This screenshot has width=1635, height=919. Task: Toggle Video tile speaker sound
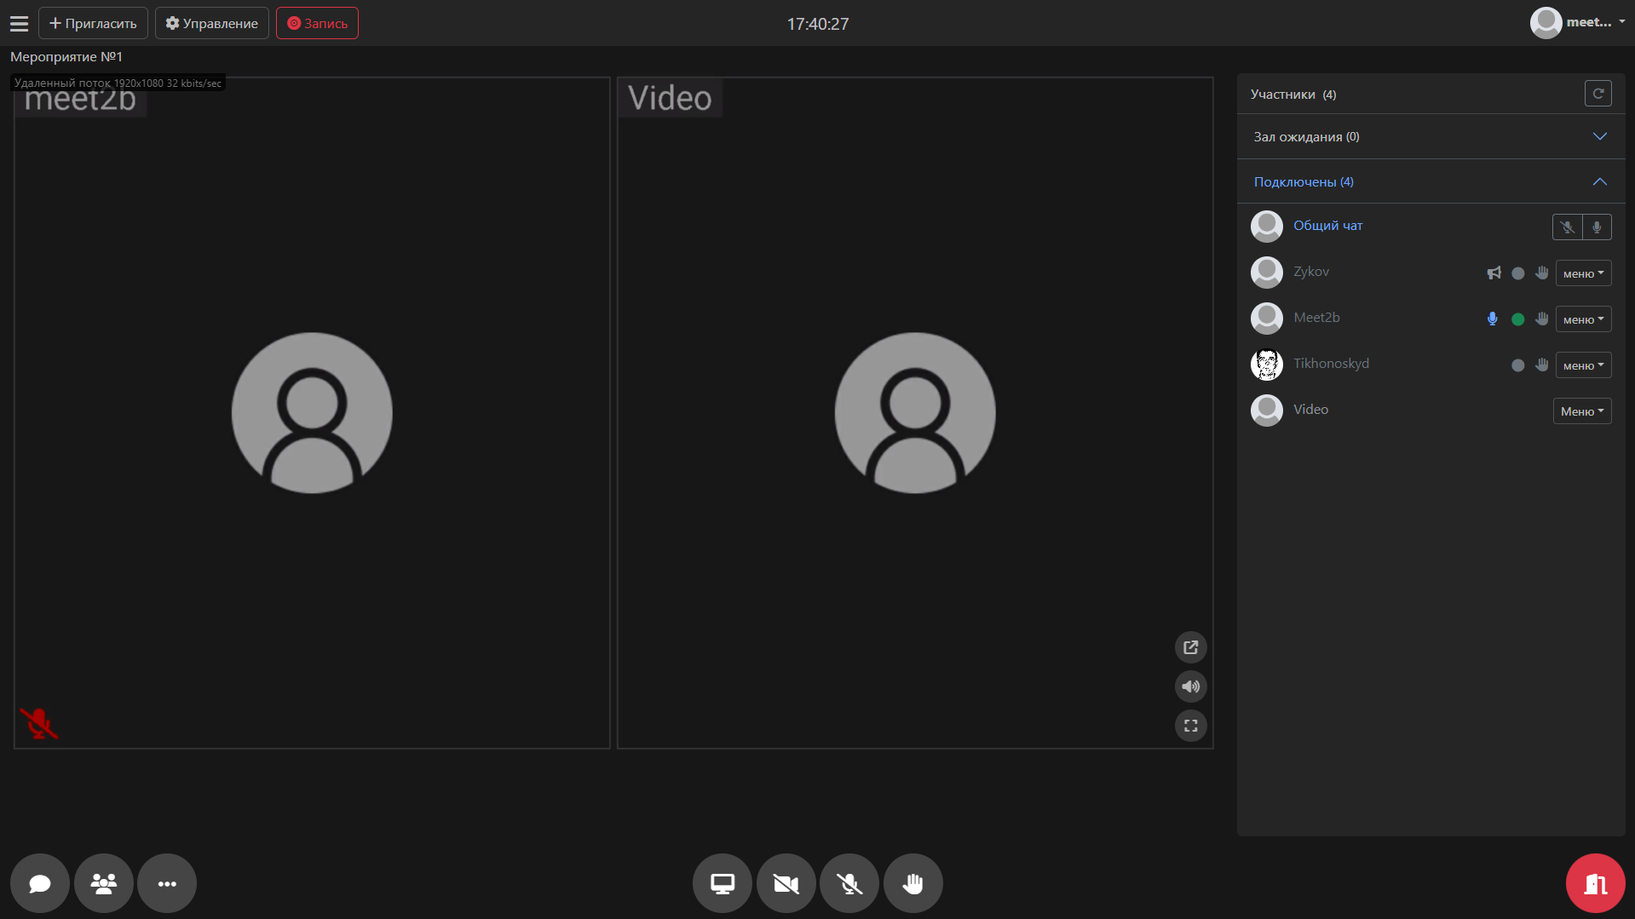(x=1190, y=686)
